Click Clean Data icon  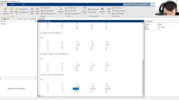[x=37, y=9]
